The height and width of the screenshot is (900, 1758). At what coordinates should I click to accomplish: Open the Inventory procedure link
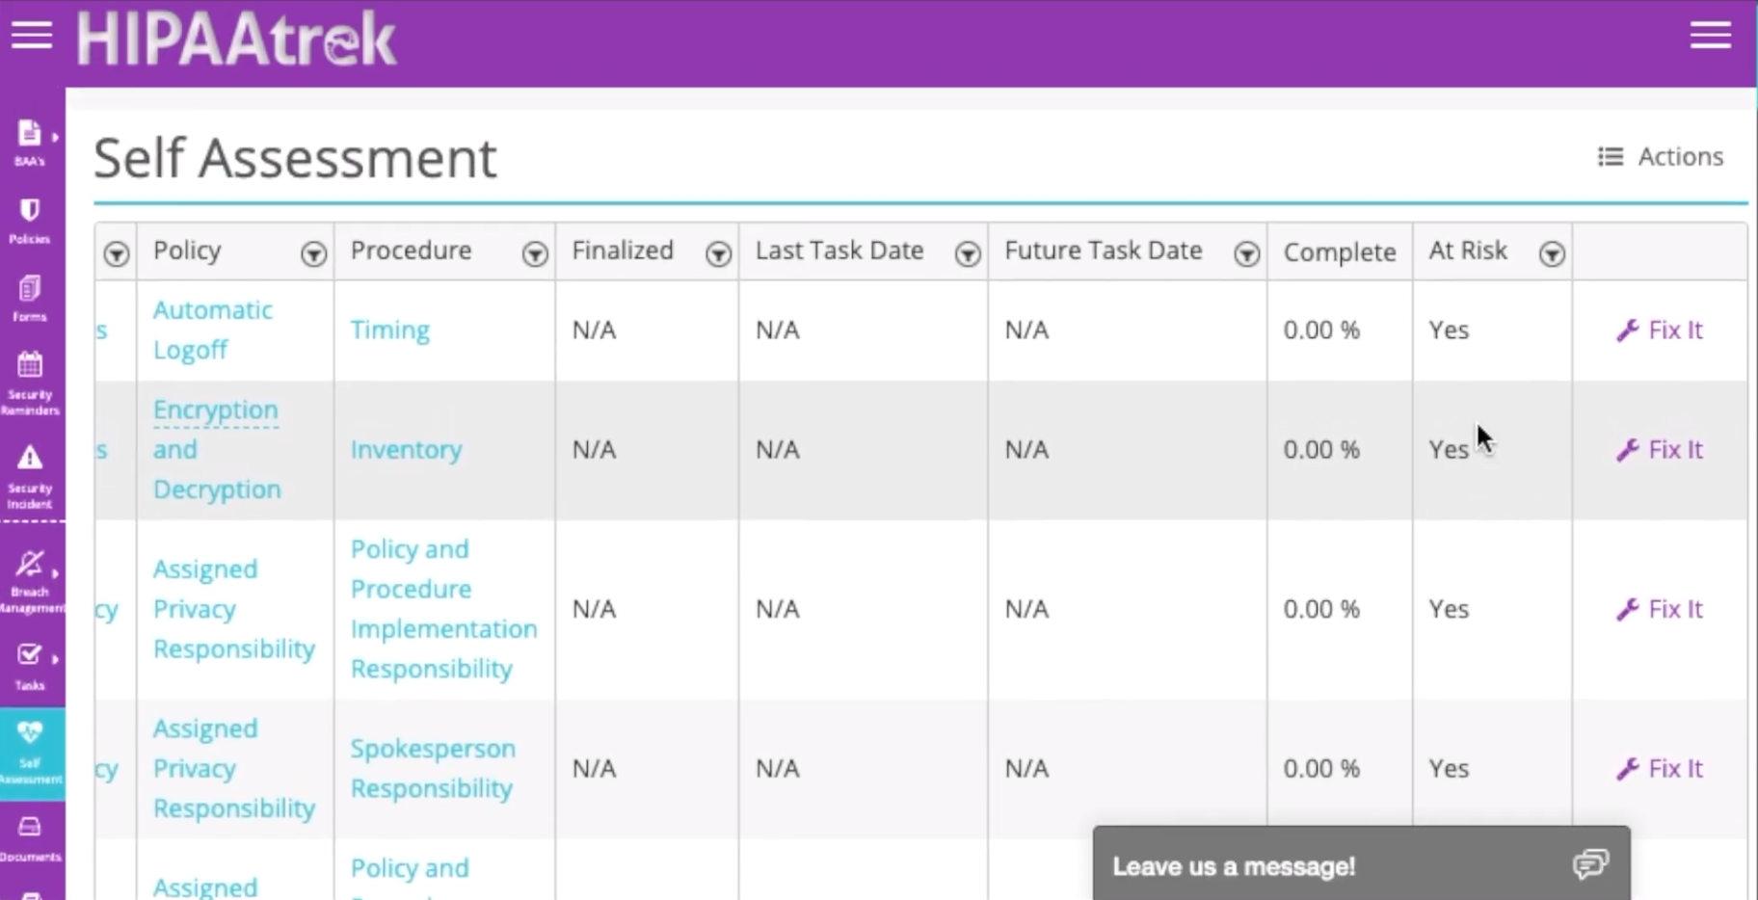click(x=407, y=449)
